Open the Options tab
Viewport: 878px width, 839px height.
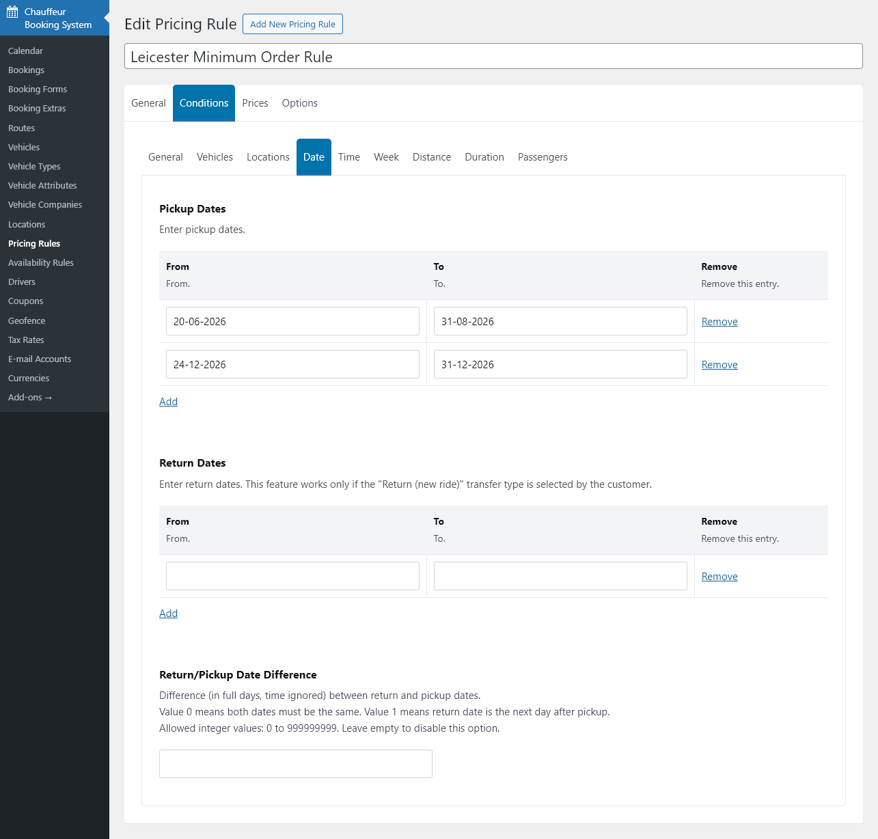[299, 103]
